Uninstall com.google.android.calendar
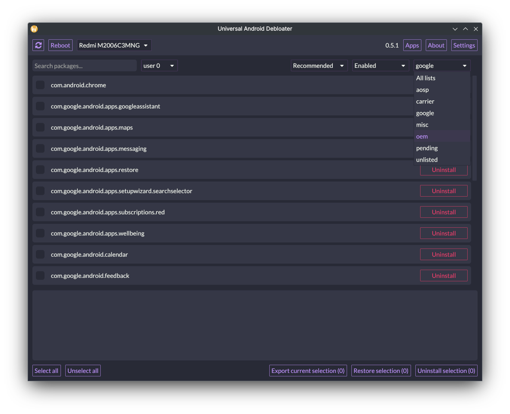510x414 pixels. point(443,254)
